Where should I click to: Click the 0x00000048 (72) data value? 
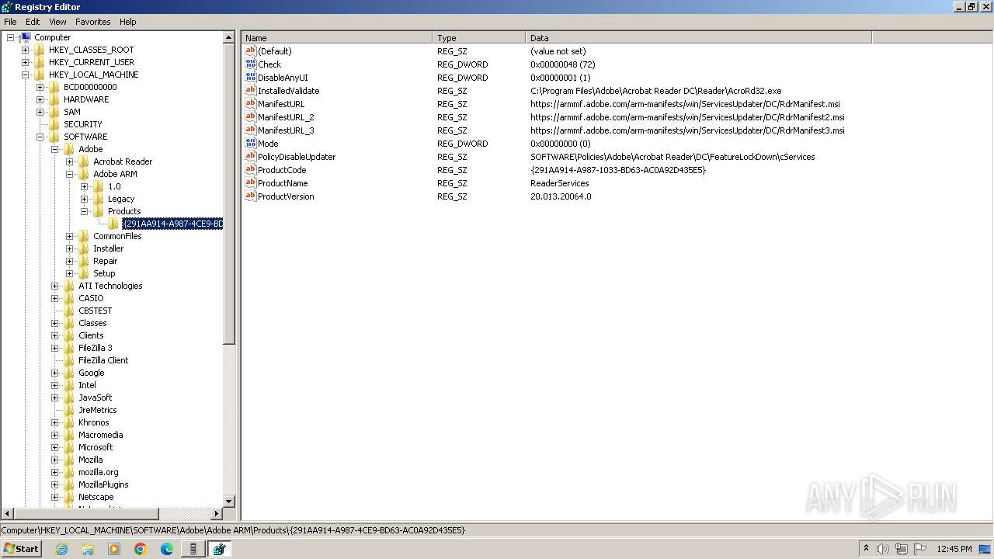click(562, 64)
